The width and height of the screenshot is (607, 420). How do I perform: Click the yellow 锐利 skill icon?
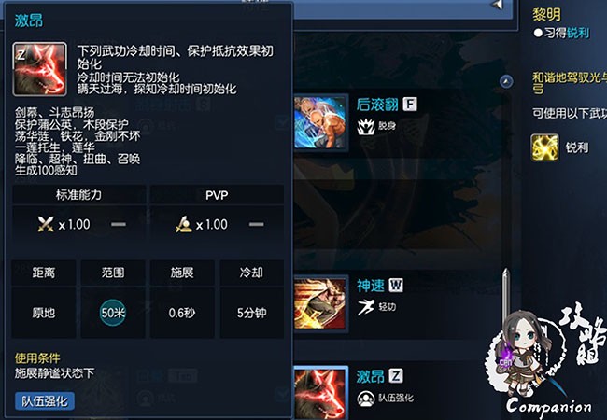click(545, 147)
